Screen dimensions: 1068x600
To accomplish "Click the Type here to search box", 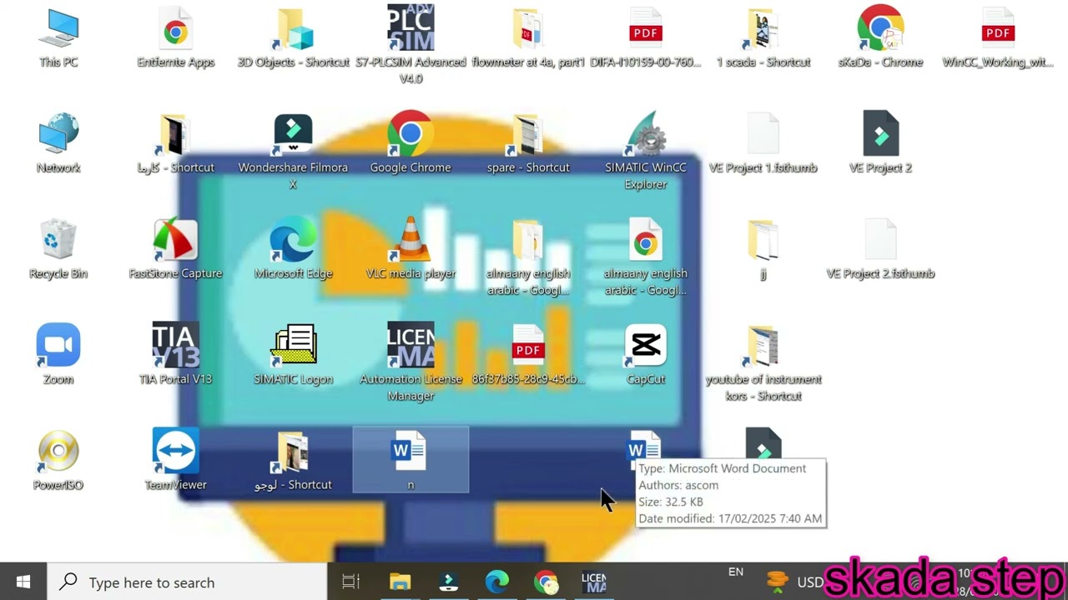I will click(187, 582).
